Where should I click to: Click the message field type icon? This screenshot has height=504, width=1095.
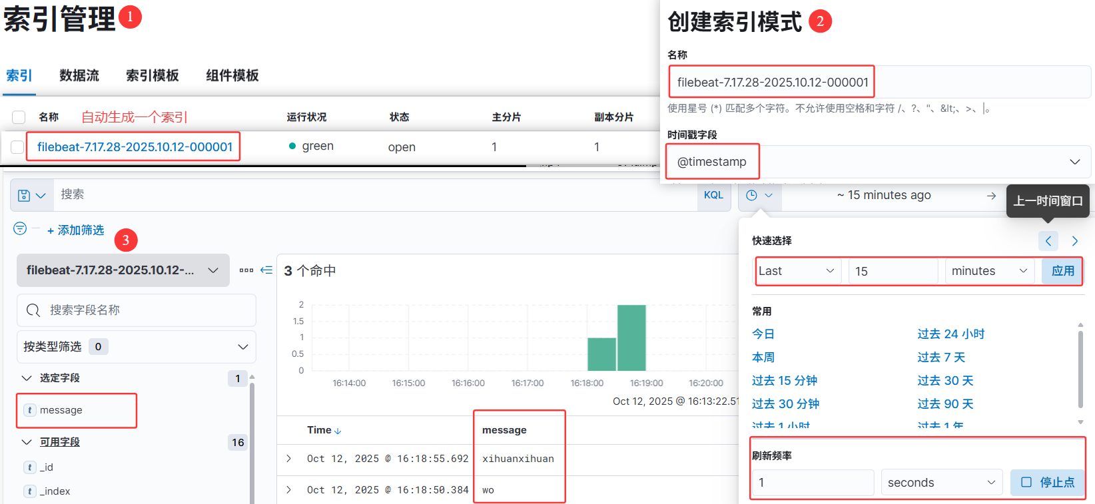(x=30, y=410)
